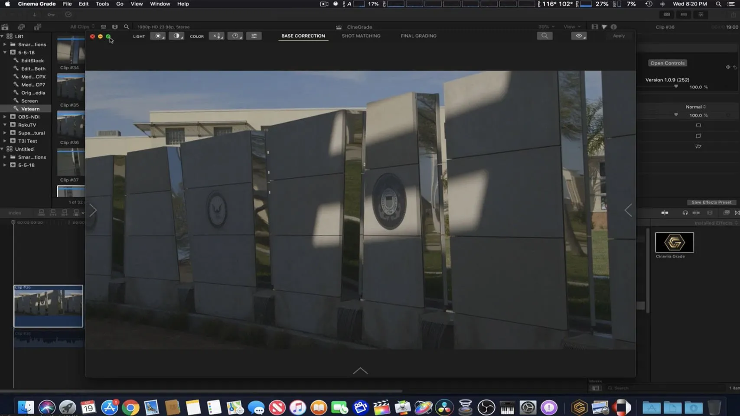This screenshot has height=416, width=740.
Task: Click the keyframe diamond icon in inspector
Action: pyautogui.click(x=728, y=67)
